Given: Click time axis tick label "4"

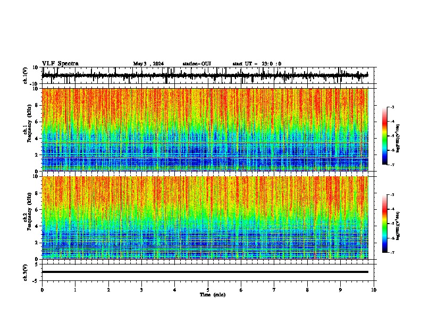Looking at the screenshot, I should click(175, 290).
